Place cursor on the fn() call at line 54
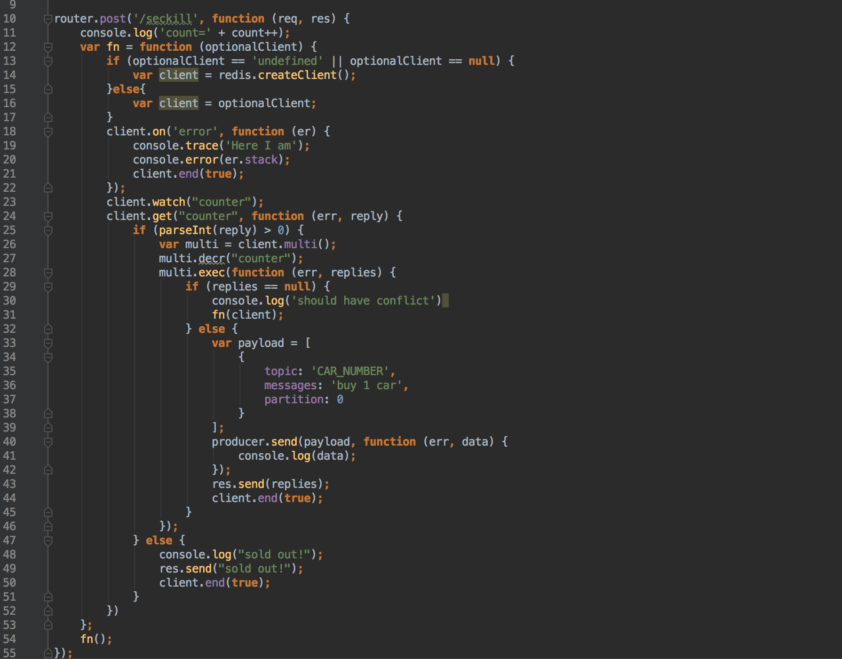Screen dimensions: 842x659 tap(92, 639)
